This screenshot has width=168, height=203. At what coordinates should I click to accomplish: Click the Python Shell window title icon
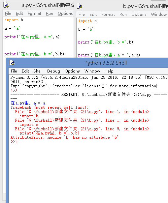[12, 63]
